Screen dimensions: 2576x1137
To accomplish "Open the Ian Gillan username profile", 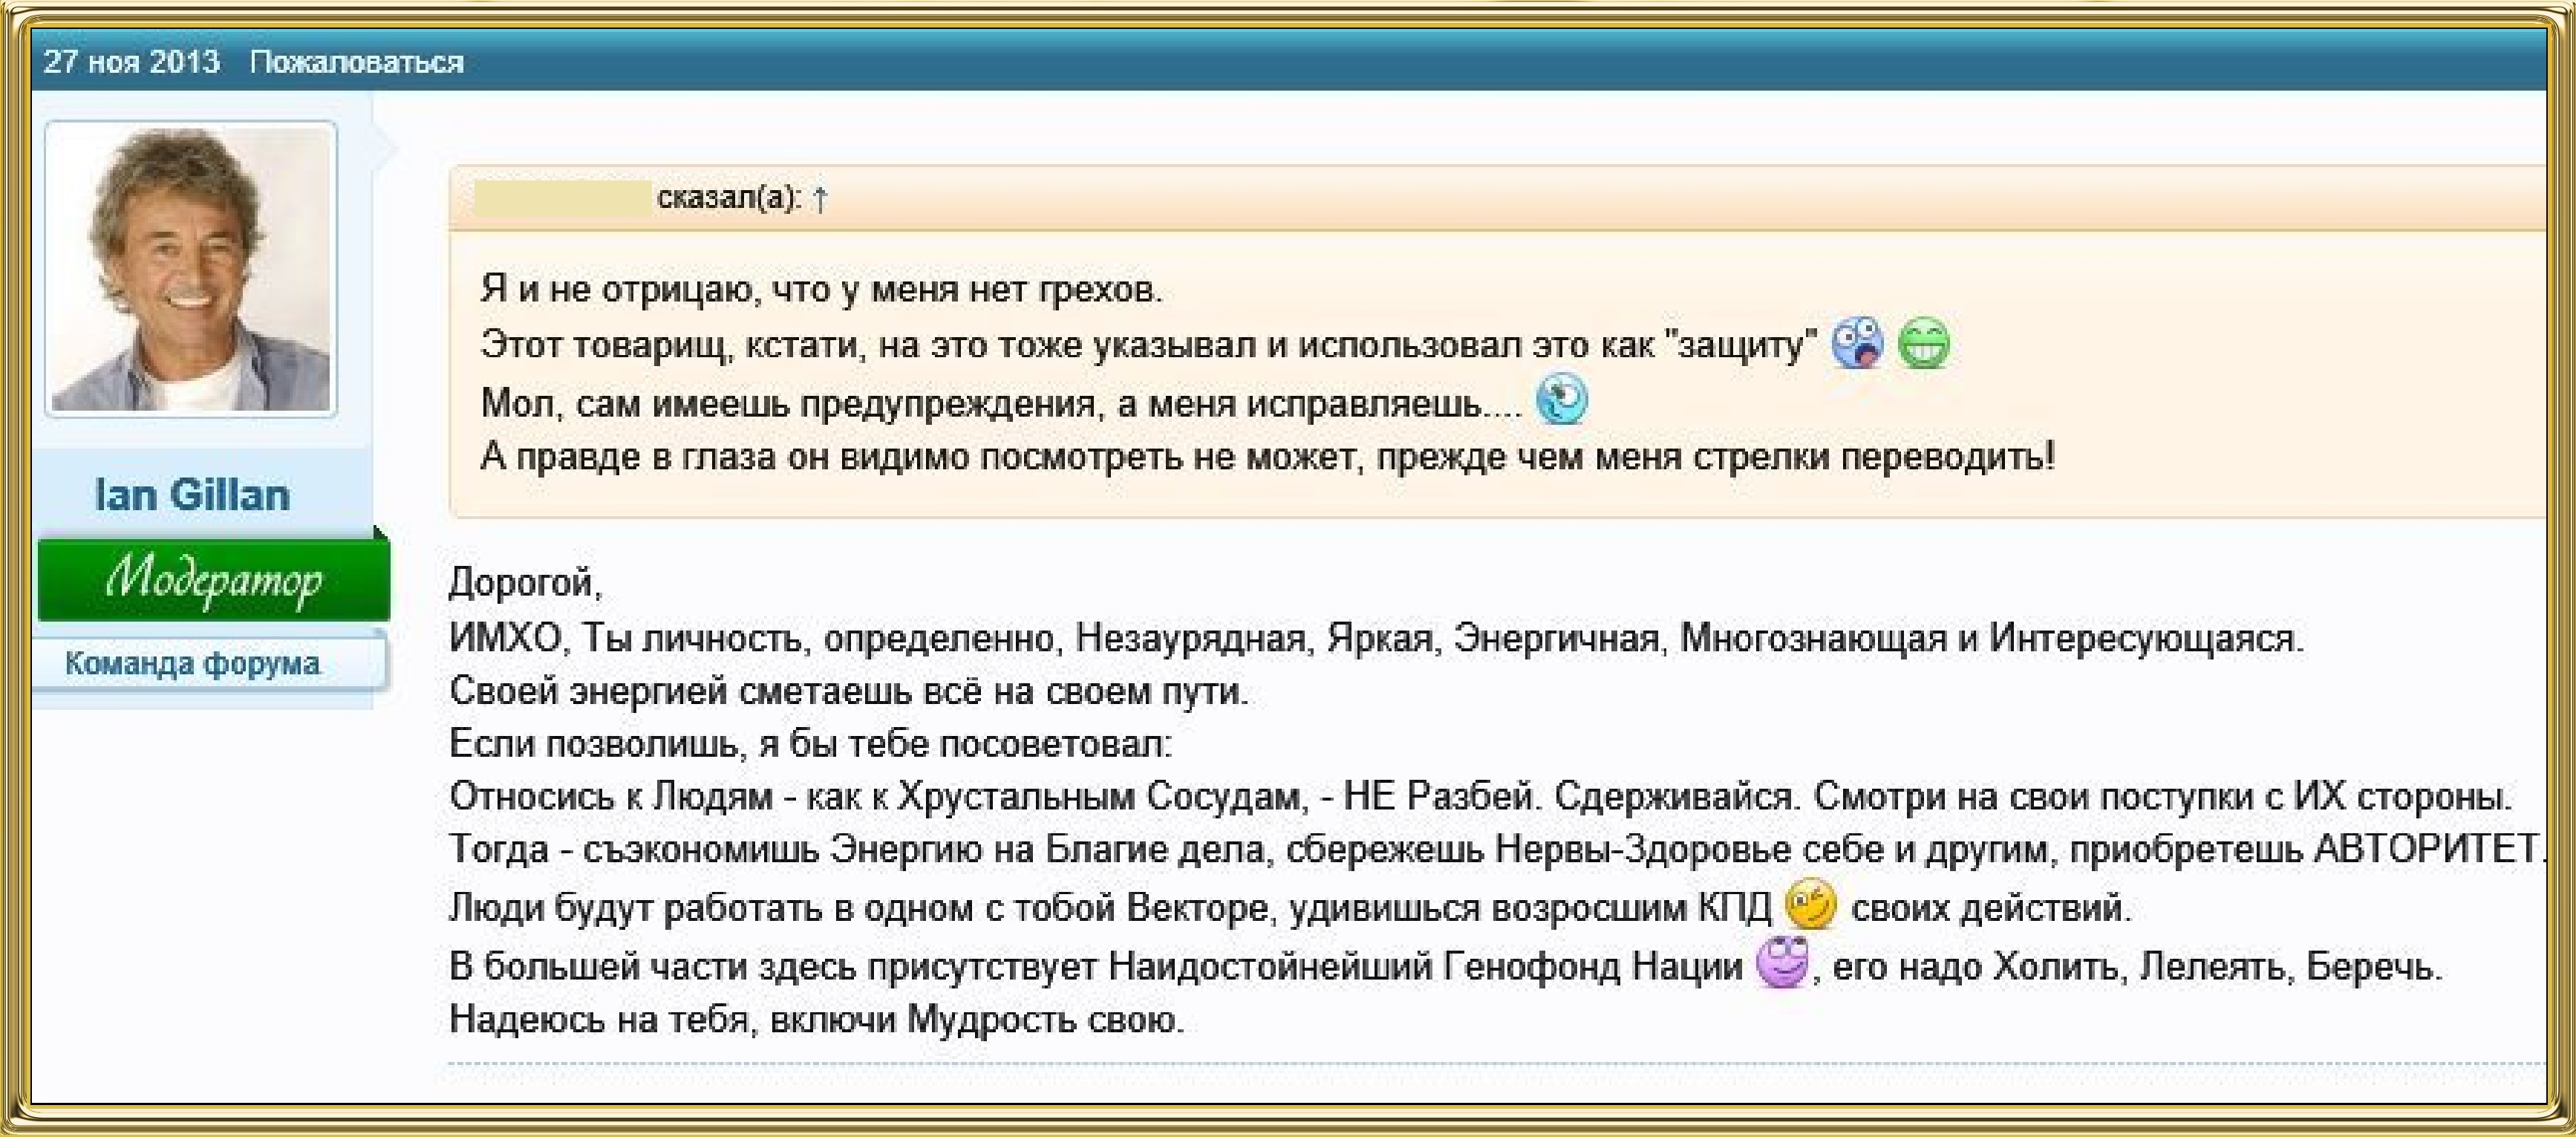I will pyautogui.click(x=192, y=495).
